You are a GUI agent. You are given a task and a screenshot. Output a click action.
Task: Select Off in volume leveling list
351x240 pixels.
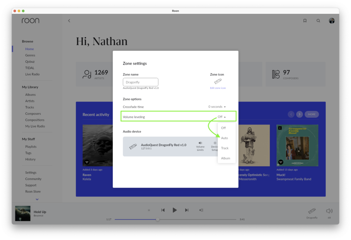(x=223, y=128)
